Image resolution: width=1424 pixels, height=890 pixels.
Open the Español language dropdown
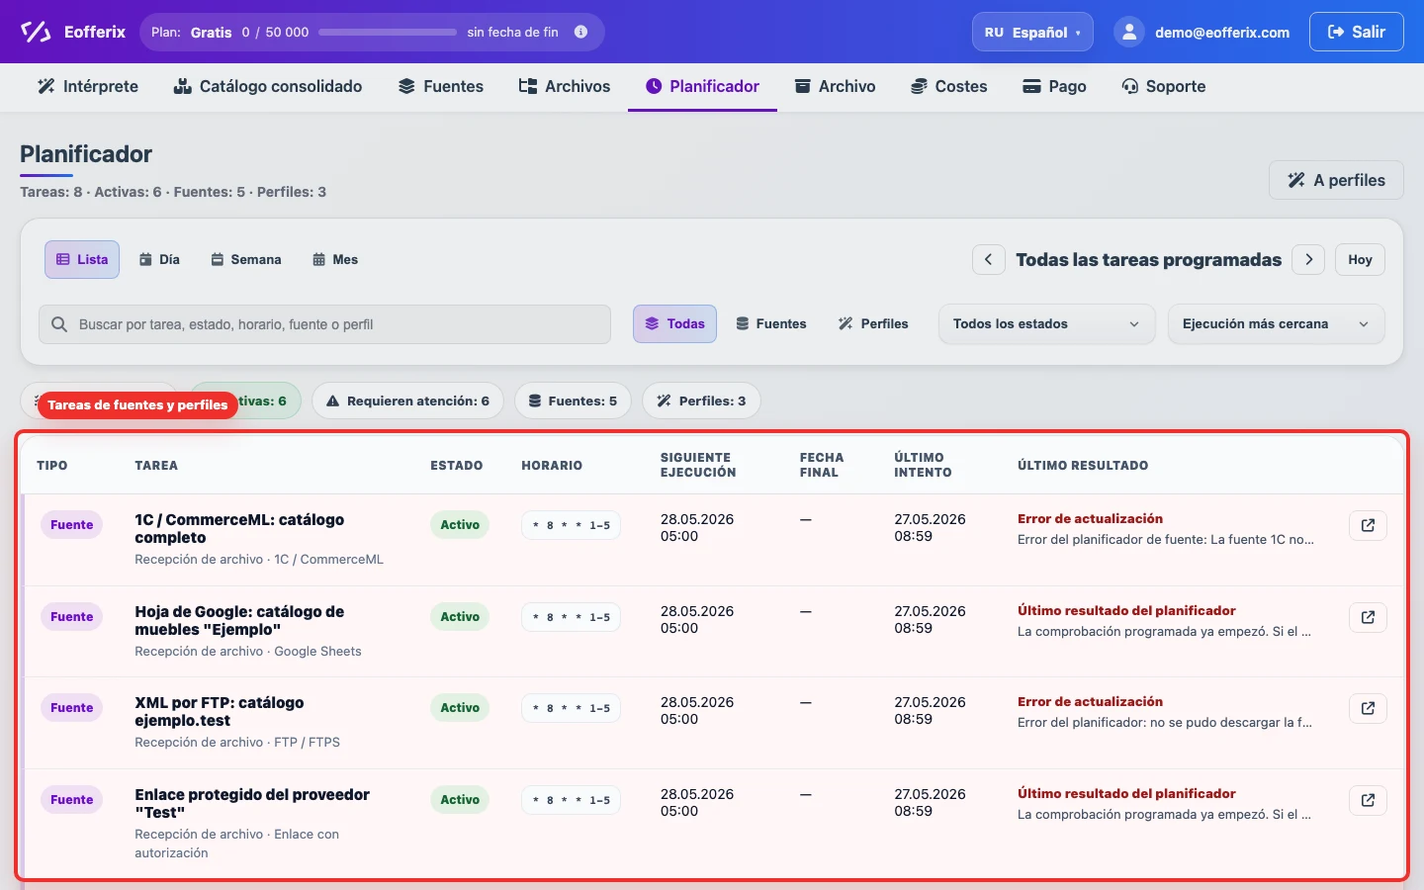click(x=1032, y=32)
